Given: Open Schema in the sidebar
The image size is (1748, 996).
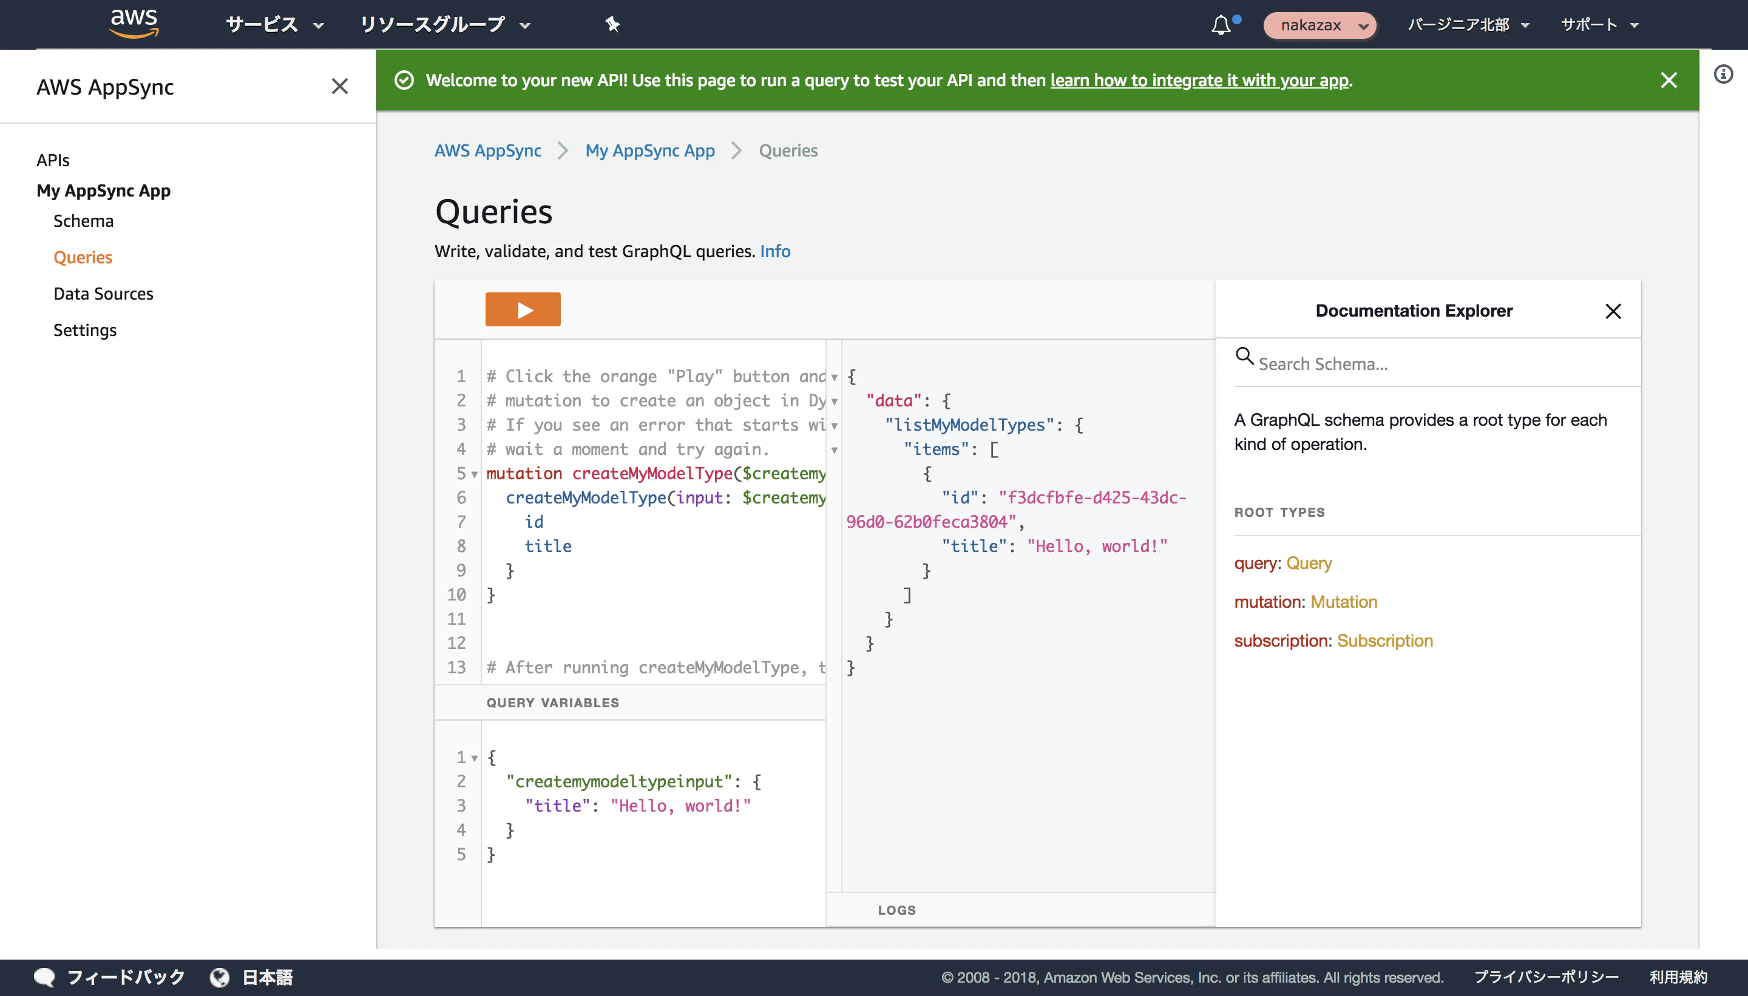Looking at the screenshot, I should point(84,221).
